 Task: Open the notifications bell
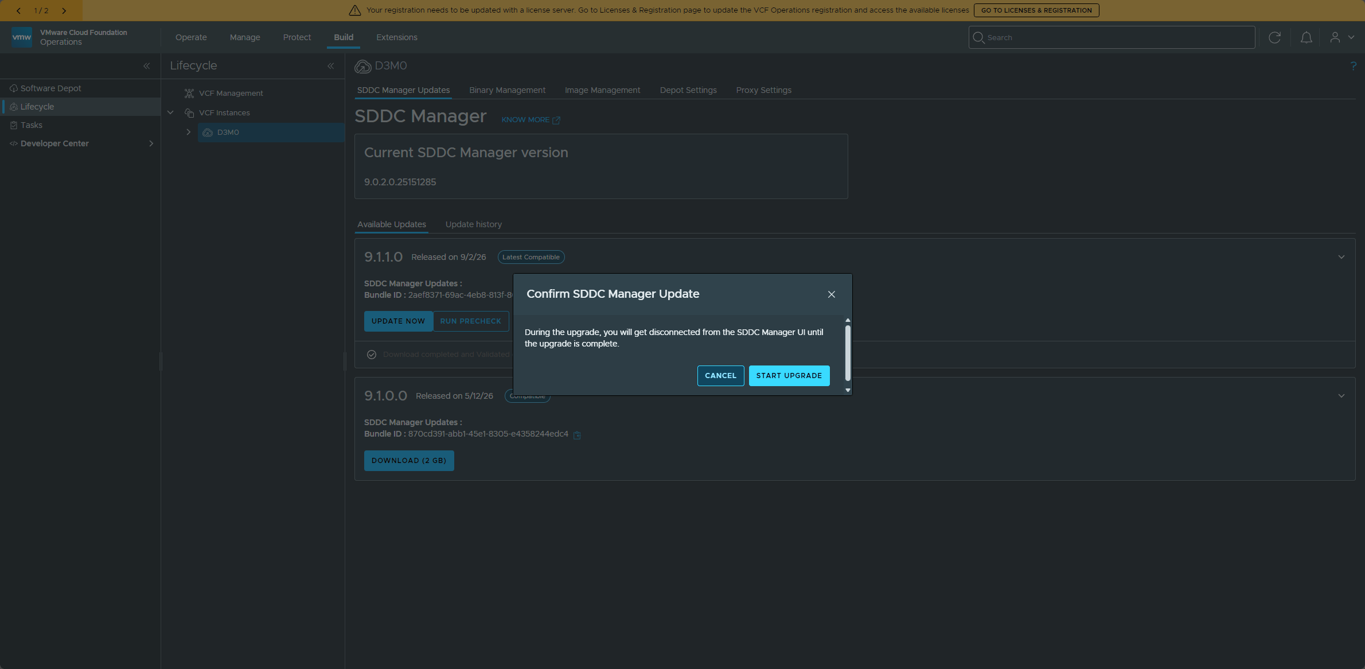click(x=1306, y=37)
